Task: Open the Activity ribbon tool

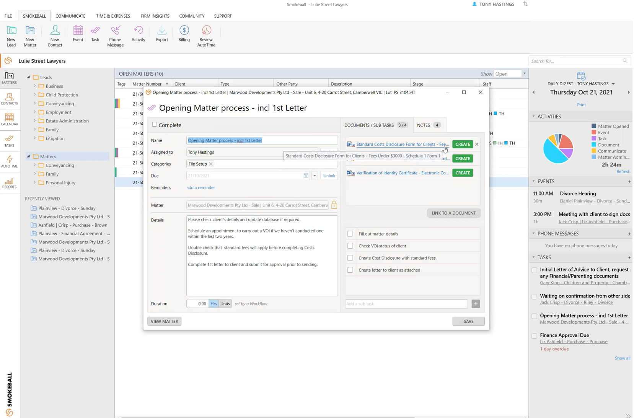Action: click(x=139, y=34)
